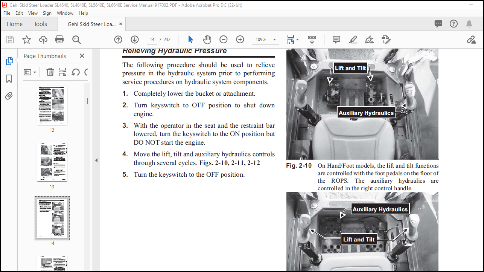484x272 pixels.
Task: Open the read mode keyboard-scroll icon
Action: coord(312,40)
